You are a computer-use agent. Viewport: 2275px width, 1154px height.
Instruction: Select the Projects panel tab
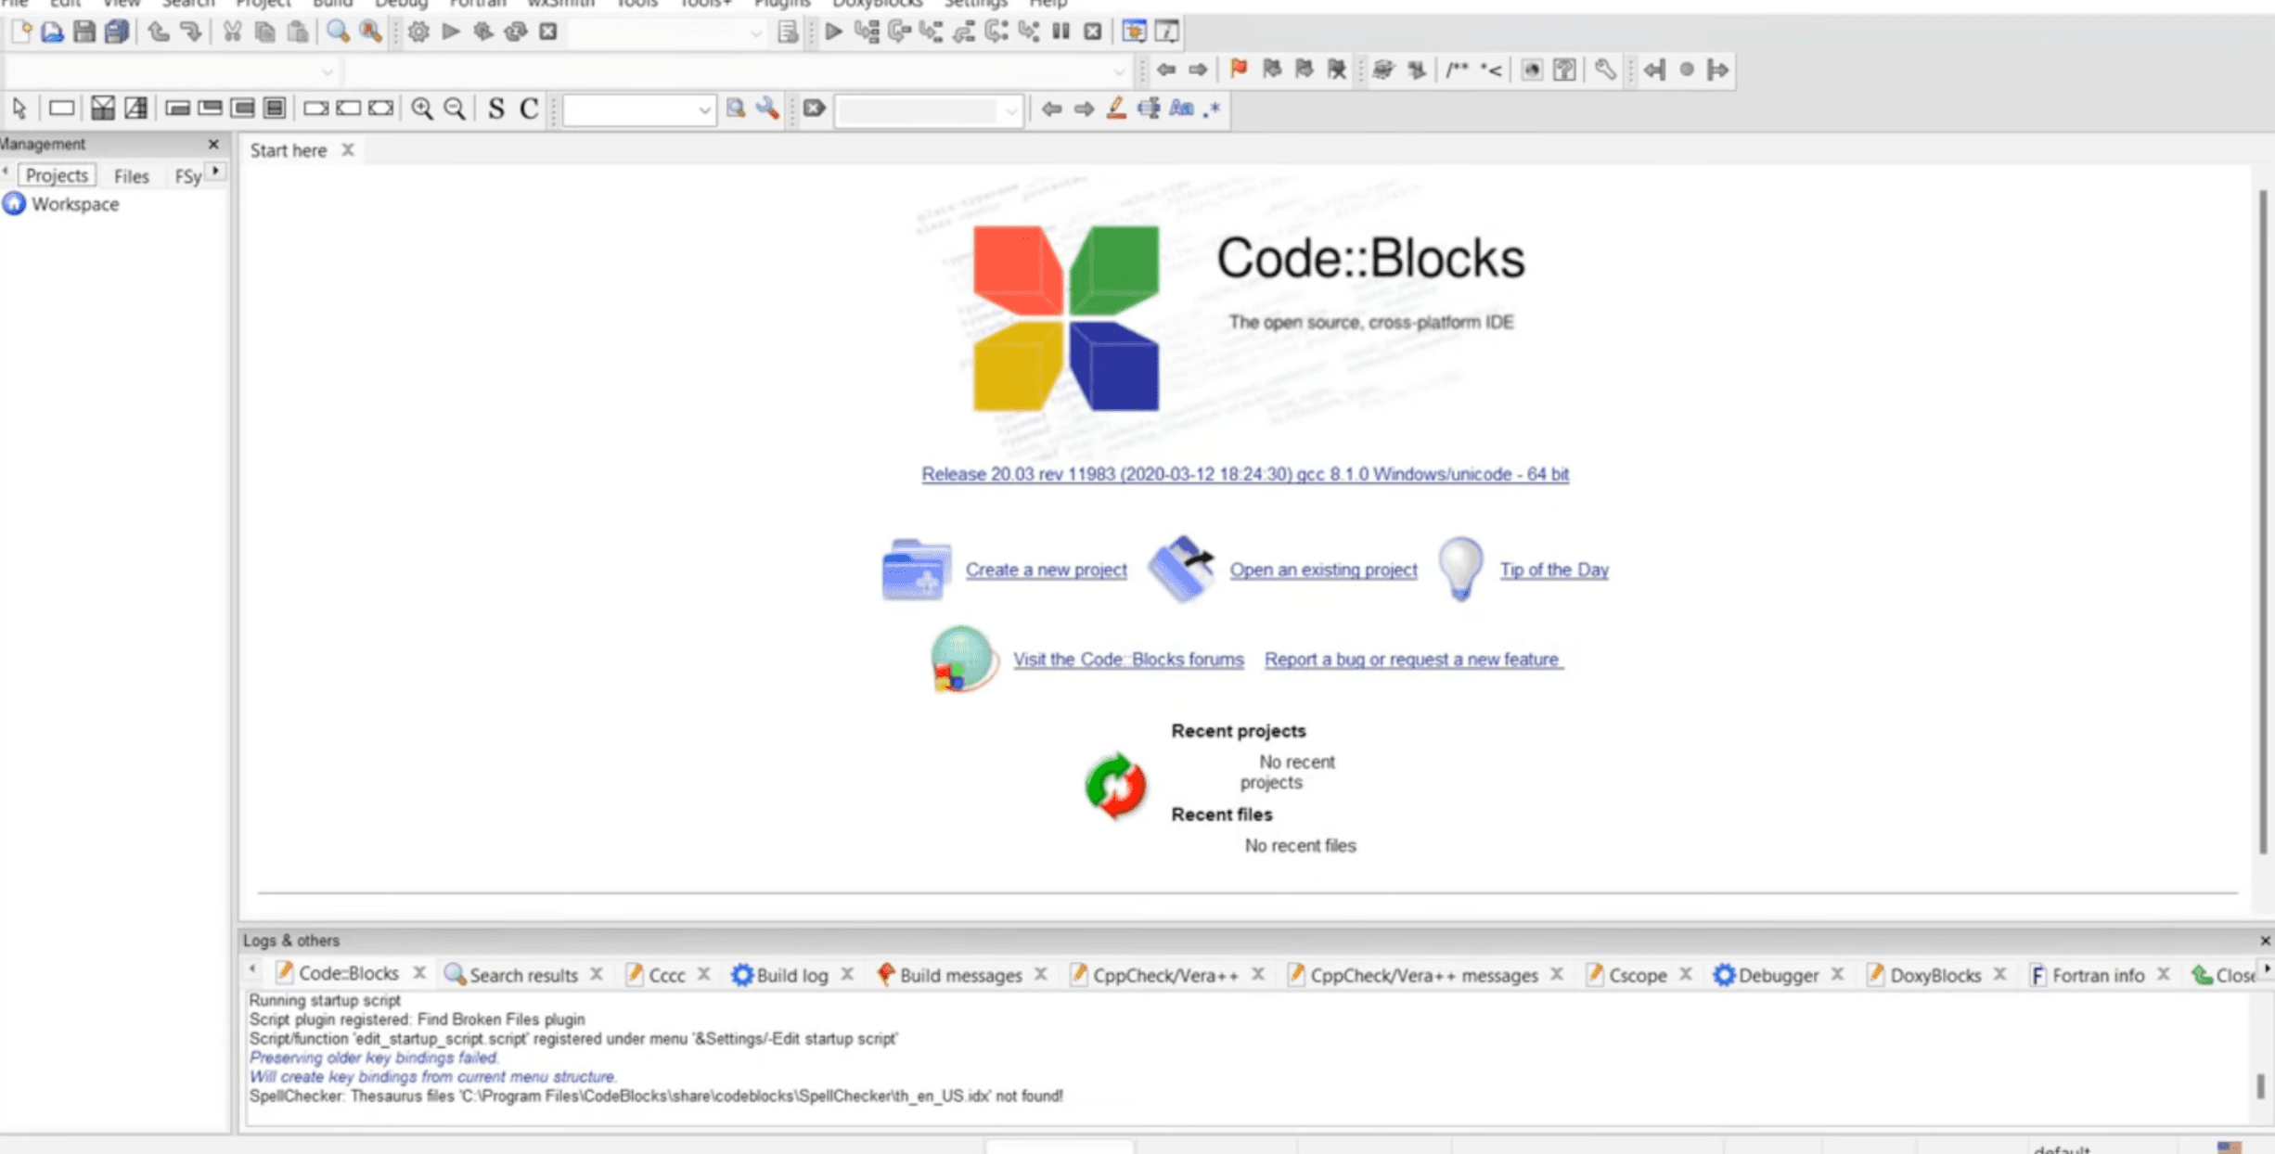pos(56,173)
